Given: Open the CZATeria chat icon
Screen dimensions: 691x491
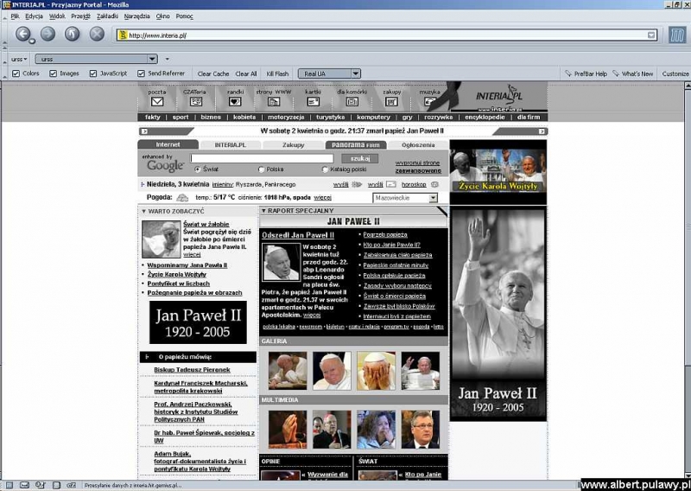Looking at the screenshot, I should [196, 101].
